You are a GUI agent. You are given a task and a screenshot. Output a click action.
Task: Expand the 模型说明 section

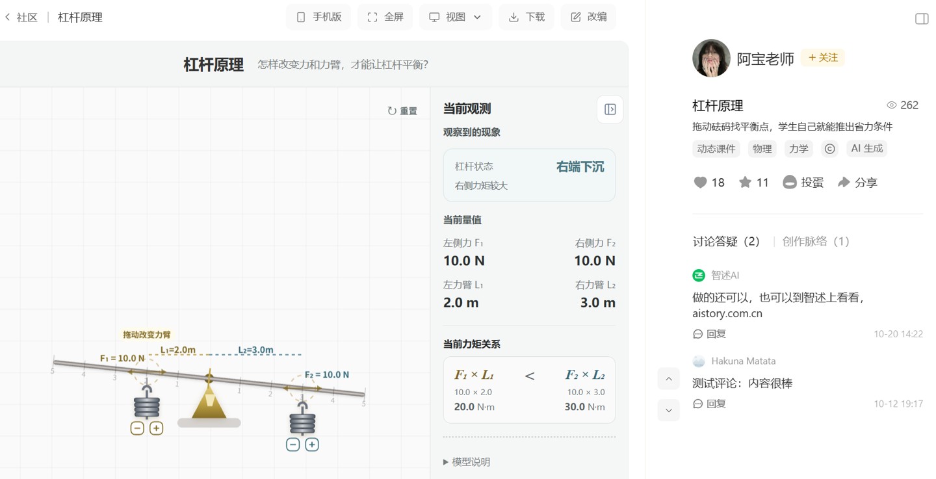tap(467, 462)
